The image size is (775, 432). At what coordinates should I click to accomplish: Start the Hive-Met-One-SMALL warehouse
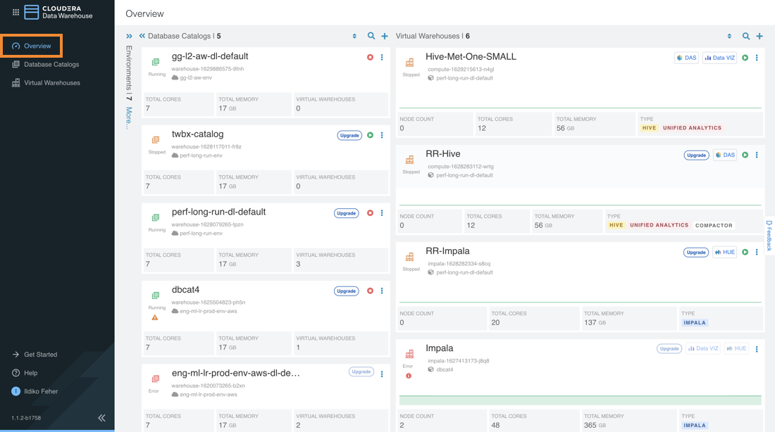pyautogui.click(x=745, y=58)
